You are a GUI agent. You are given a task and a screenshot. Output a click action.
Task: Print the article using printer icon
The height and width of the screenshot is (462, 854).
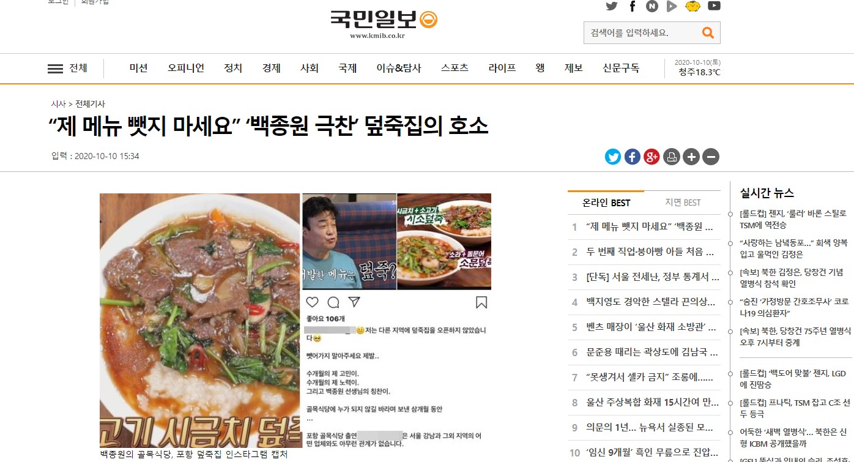[x=672, y=157]
